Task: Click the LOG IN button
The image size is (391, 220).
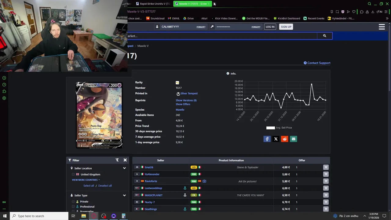Action: coord(270,27)
